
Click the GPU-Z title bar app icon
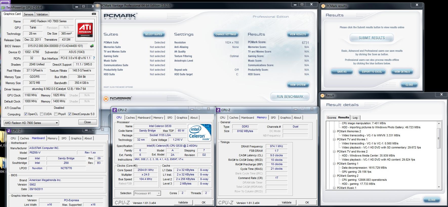click(x=3, y=8)
